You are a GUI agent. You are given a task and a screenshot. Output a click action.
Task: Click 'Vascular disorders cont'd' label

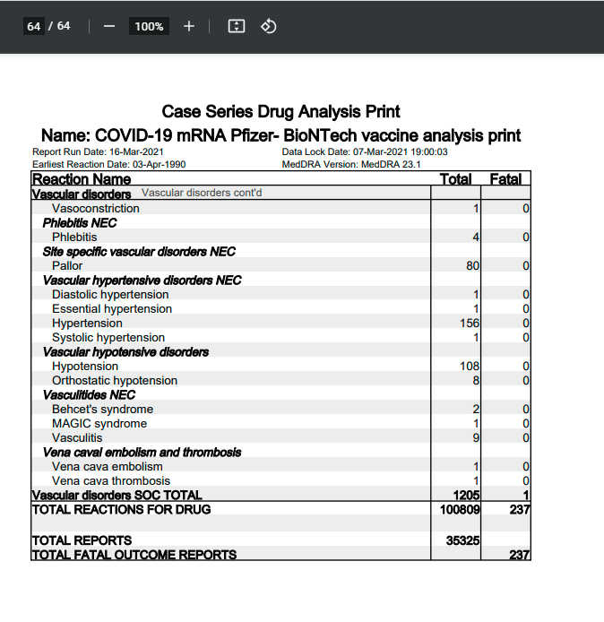(202, 193)
